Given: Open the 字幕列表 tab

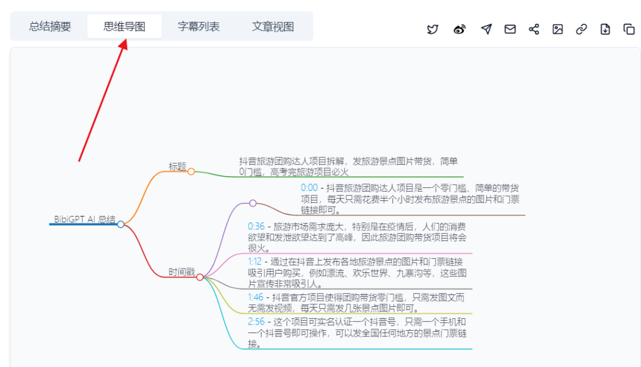Looking at the screenshot, I should [198, 26].
